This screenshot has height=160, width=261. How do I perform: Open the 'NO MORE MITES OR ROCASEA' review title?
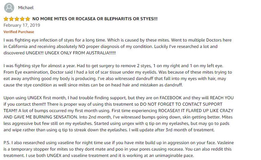click(x=95, y=19)
